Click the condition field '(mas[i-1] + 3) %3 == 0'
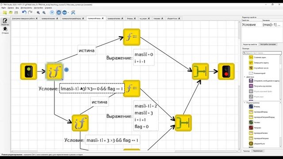Image resolution: width=283 pixels, height=159 pixels. click(x=92, y=88)
